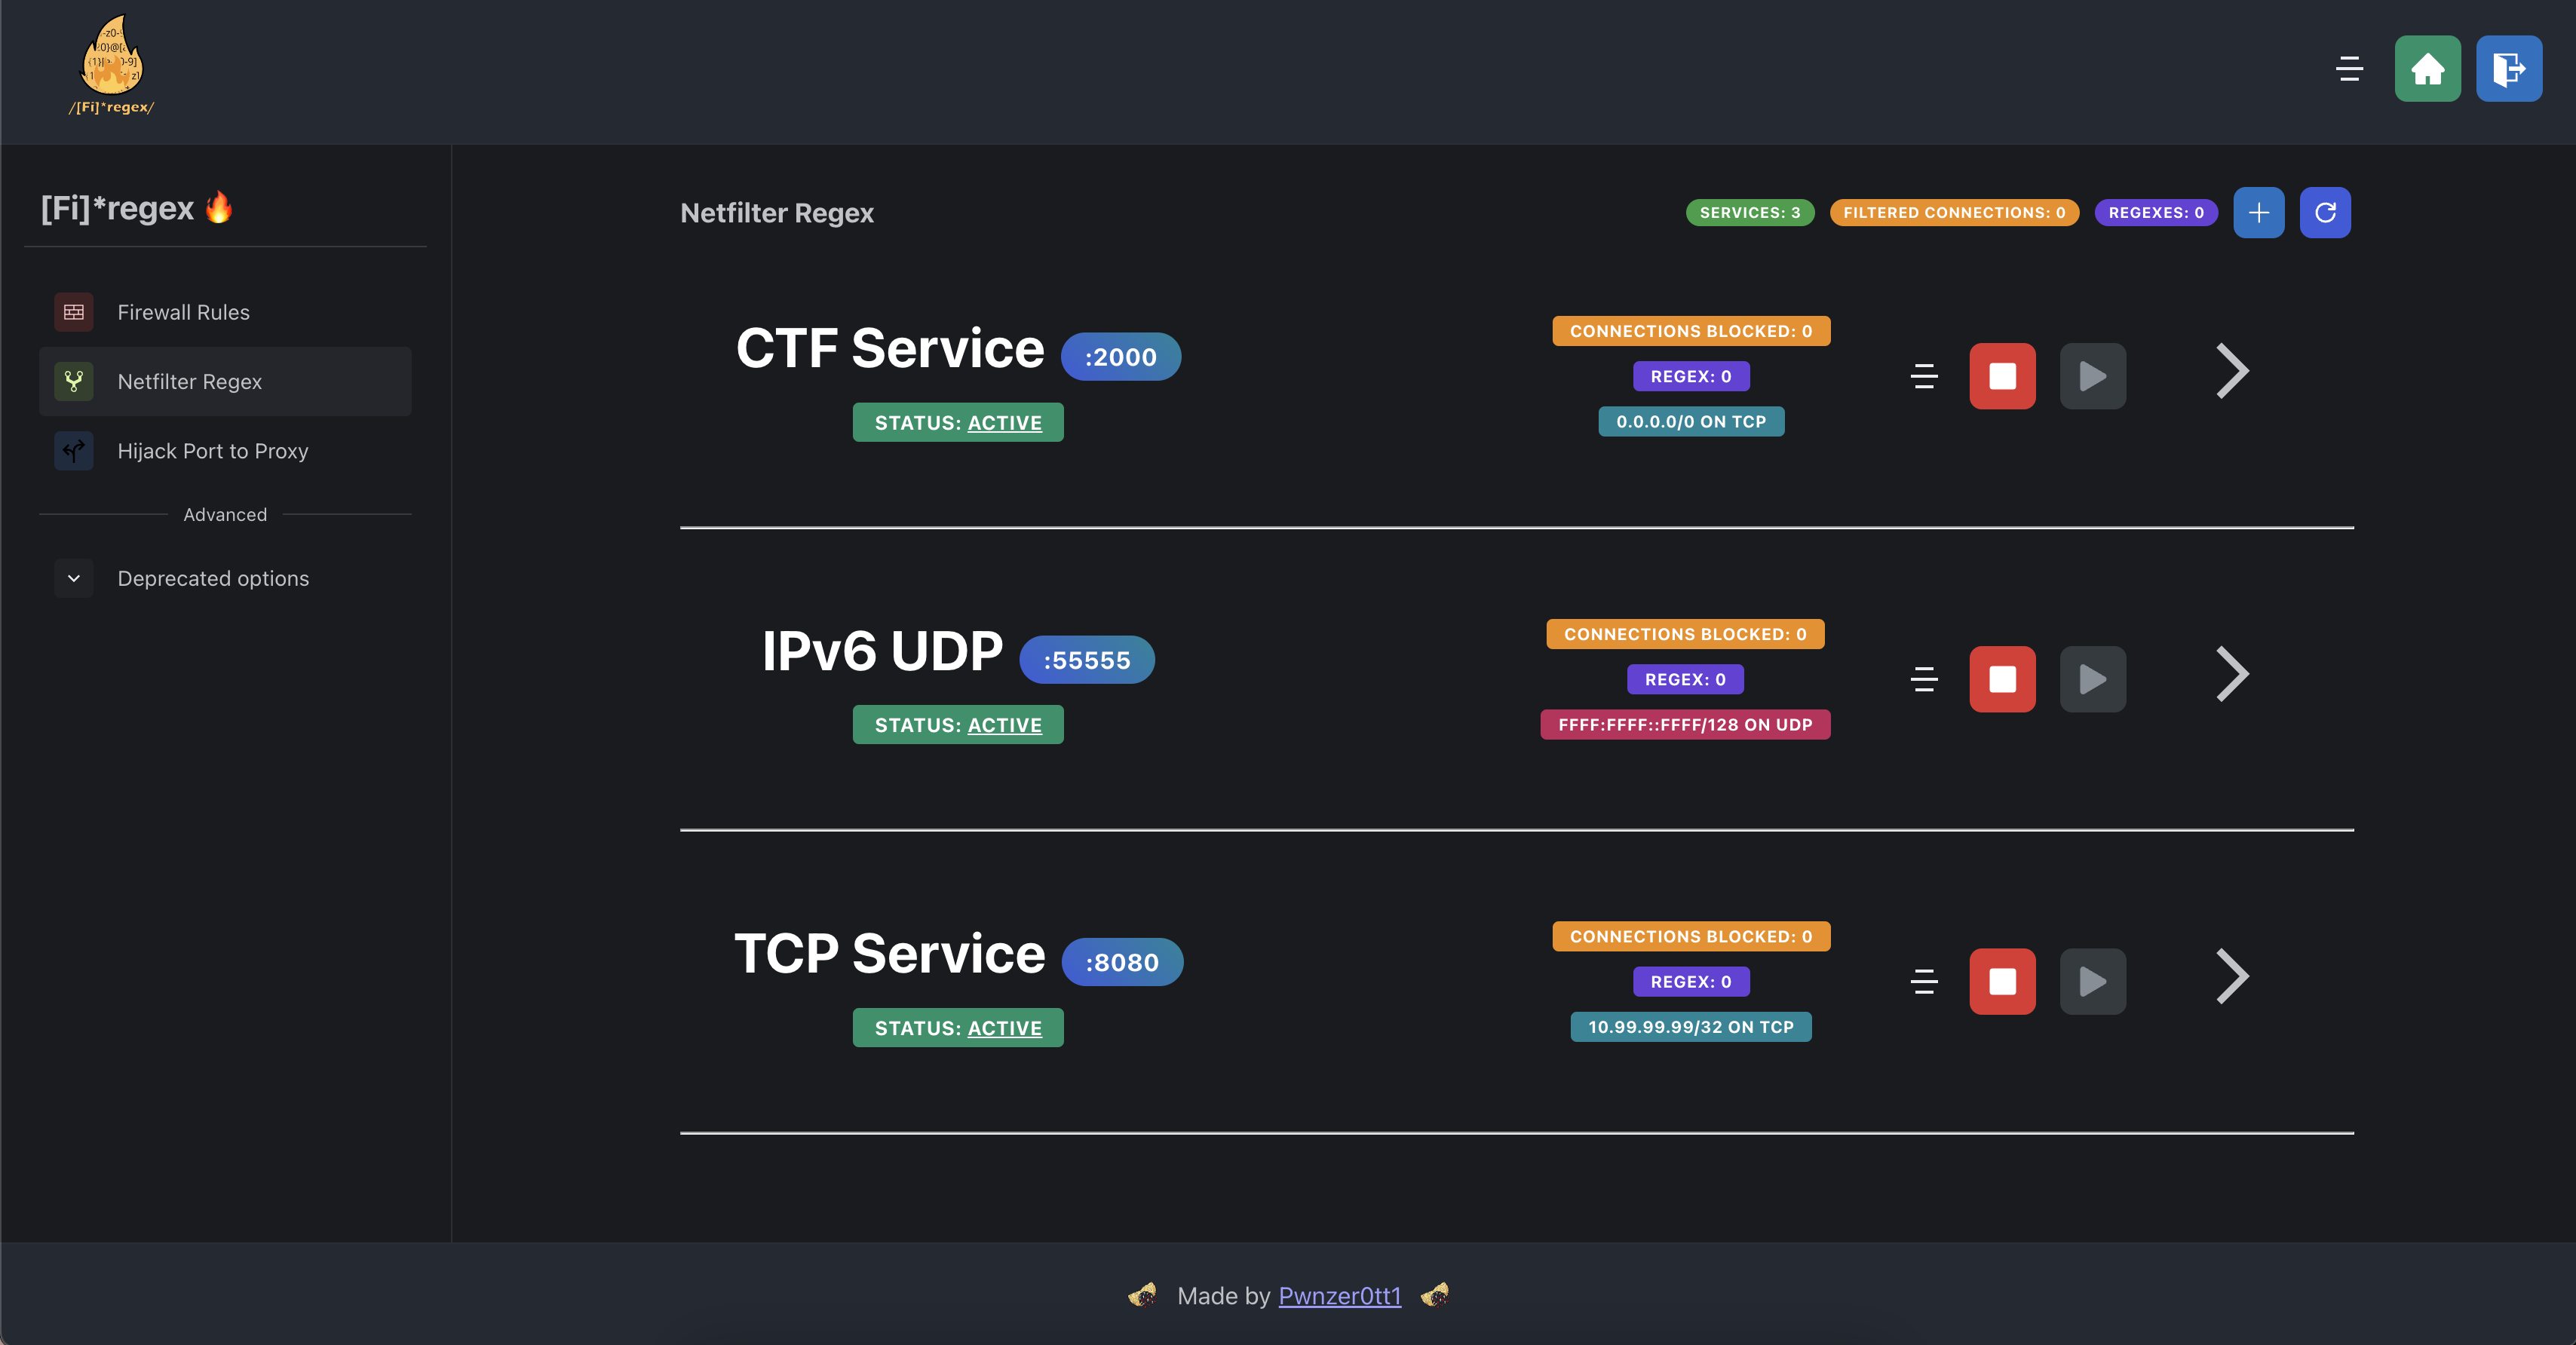Select the Firewall Rules sidebar icon

[73, 311]
